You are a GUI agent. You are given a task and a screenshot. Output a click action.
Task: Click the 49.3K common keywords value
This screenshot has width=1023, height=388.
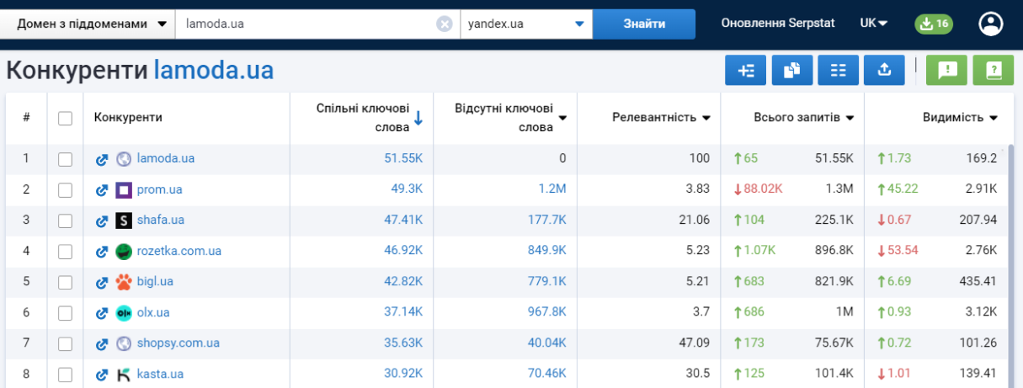click(x=407, y=189)
